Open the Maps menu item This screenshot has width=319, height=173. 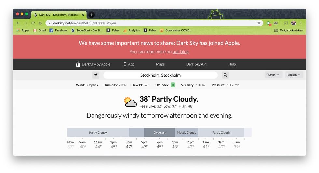pos(160,64)
